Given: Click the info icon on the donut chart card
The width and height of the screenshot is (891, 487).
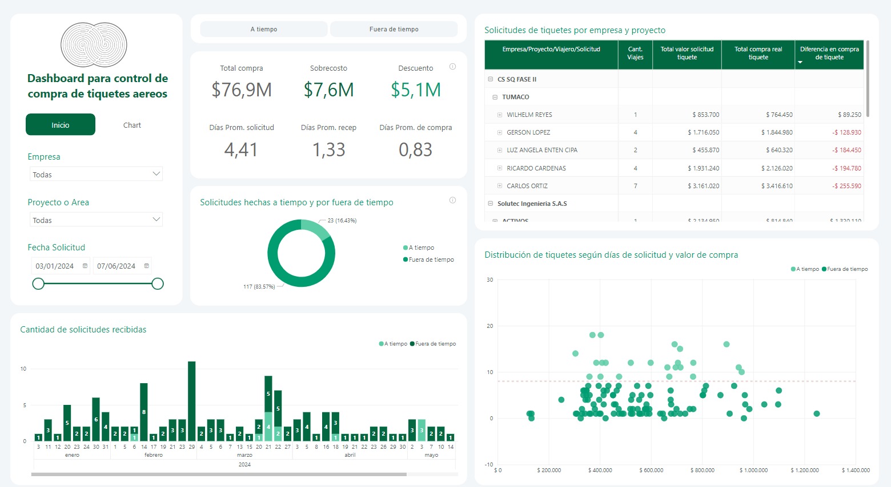Looking at the screenshot, I should tap(452, 200).
